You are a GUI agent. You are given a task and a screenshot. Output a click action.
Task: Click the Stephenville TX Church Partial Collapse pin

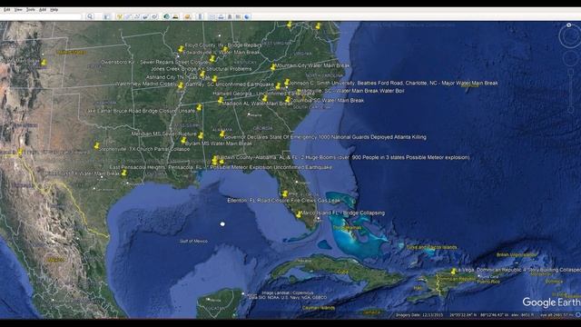point(97,146)
